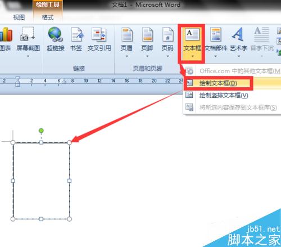
Task: Expand the 页脚 dropdown arrow
Action: [147, 56]
